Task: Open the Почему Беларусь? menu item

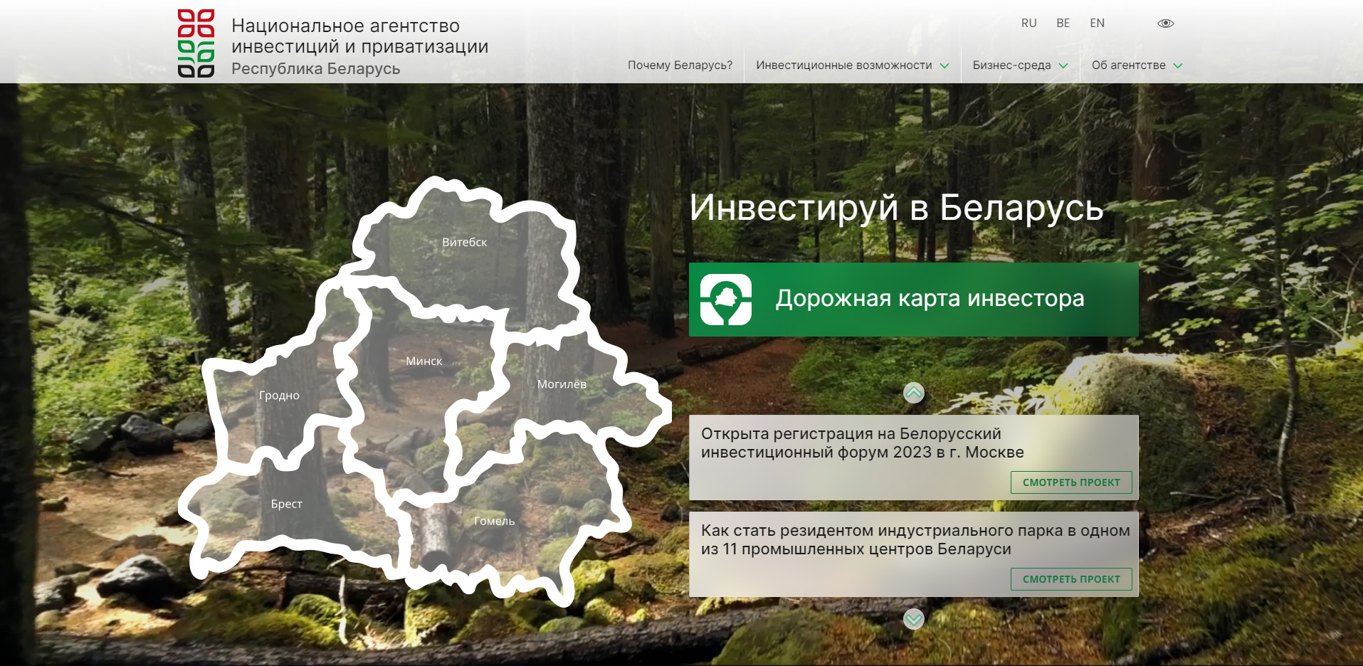Action: tap(680, 65)
